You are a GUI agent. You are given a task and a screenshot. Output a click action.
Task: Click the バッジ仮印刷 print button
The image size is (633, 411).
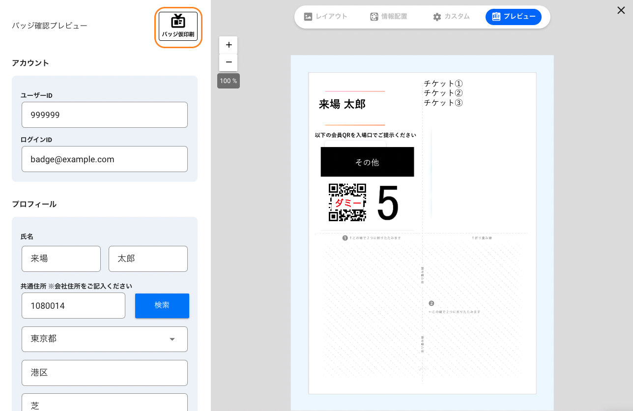(x=178, y=27)
